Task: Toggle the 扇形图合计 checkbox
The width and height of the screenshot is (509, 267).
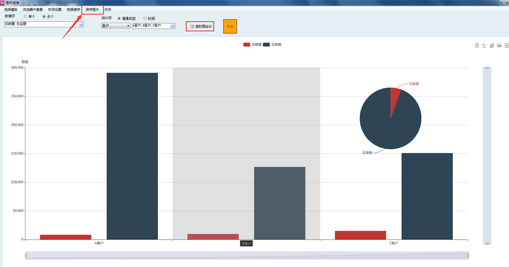Action: pos(192,26)
